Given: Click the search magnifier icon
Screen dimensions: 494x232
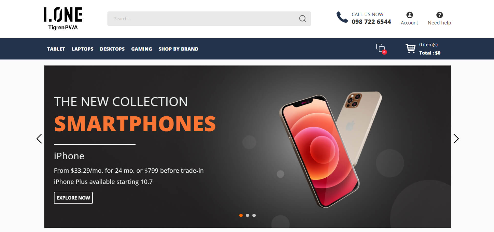Looking at the screenshot, I should 302,19.
